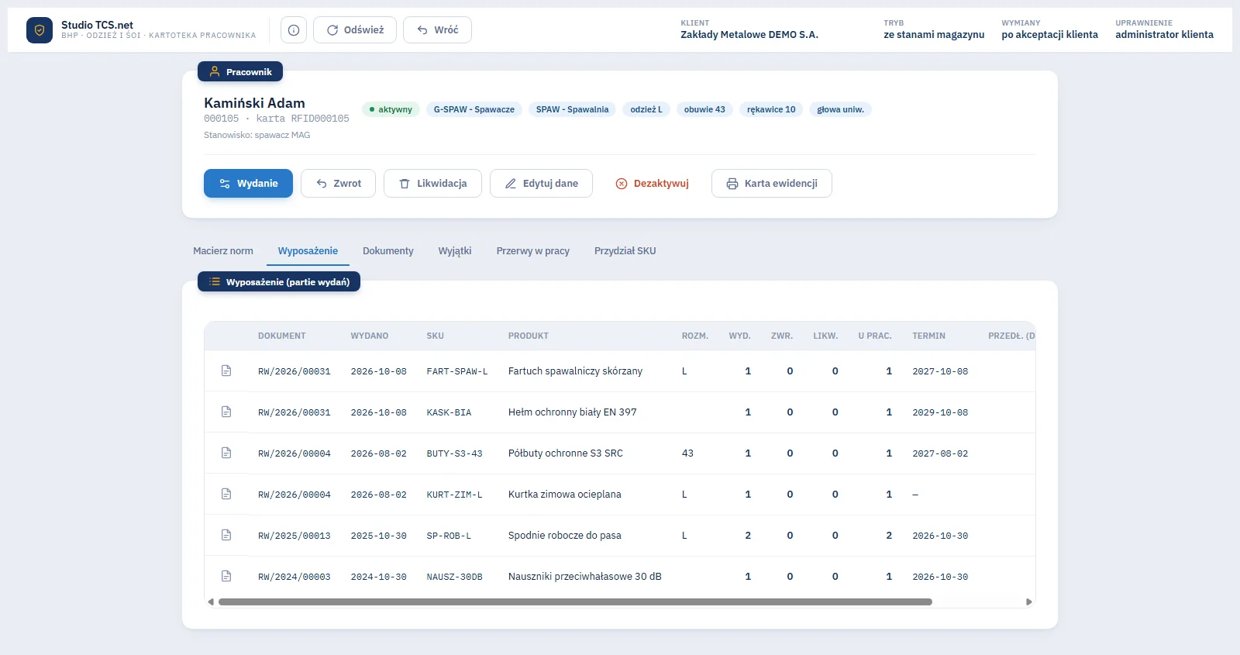Open document icon for Kurtka zimowa row

tap(226, 494)
